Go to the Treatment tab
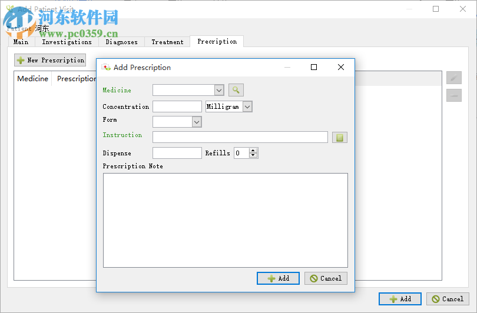This screenshot has height=313, width=477. [167, 42]
